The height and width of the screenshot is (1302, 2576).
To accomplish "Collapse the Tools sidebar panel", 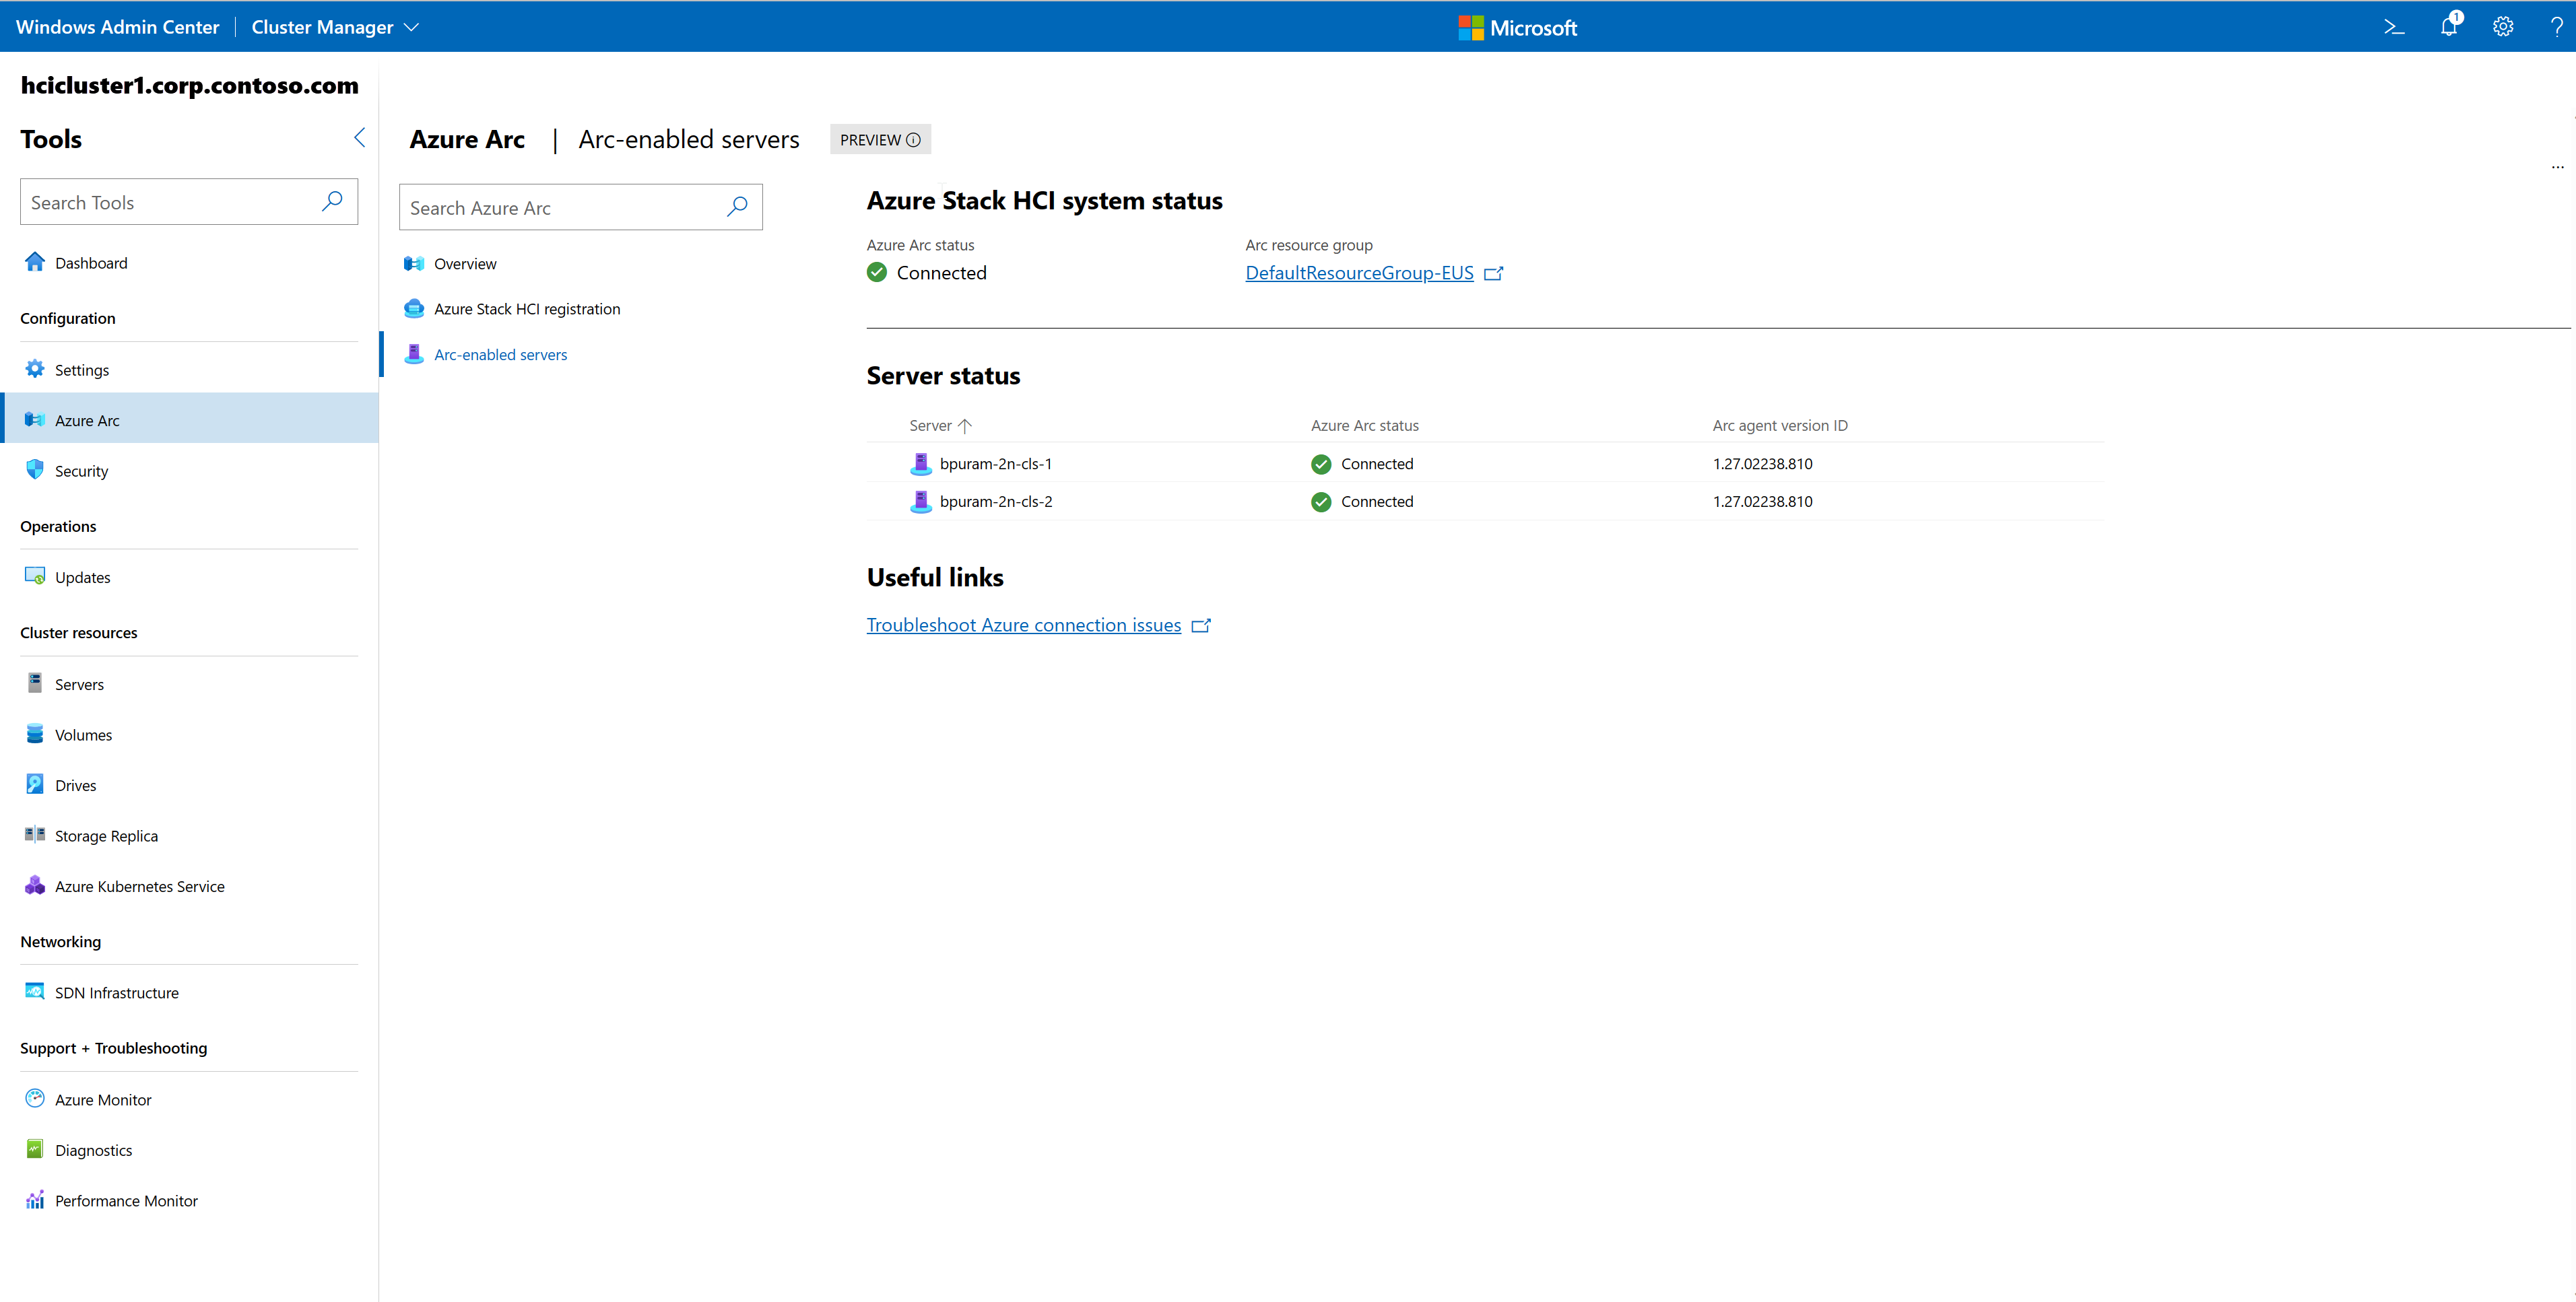I will pos(359,138).
